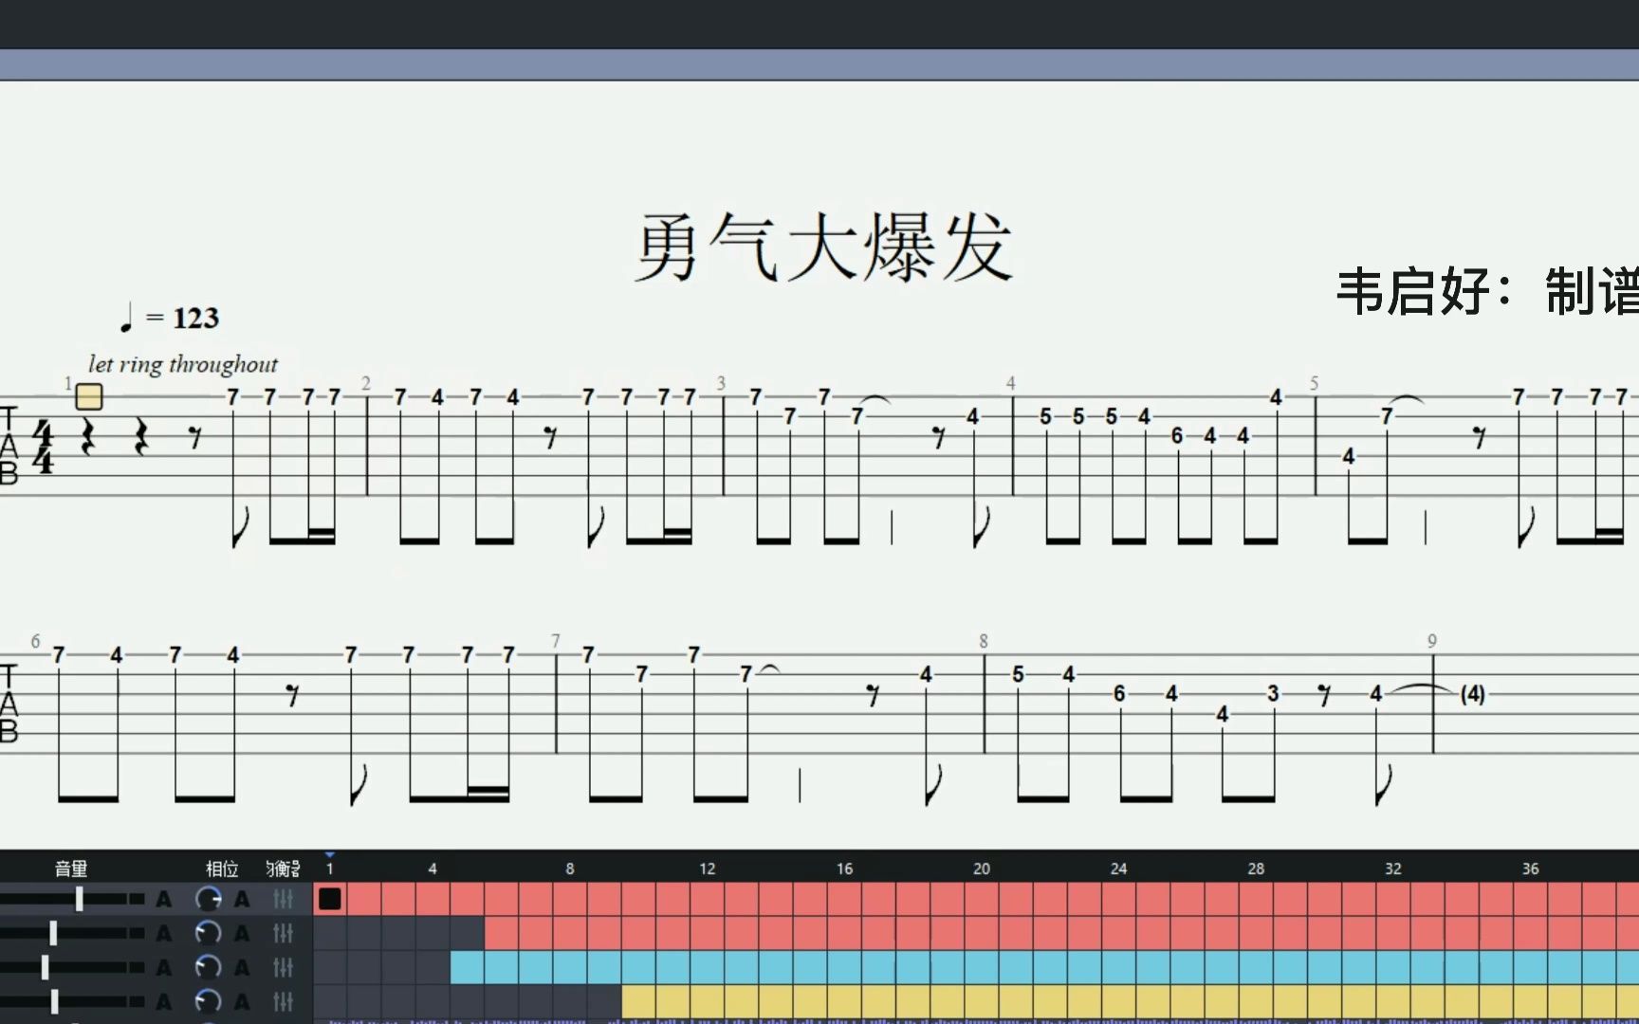Click the first track's volume slider handle
The width and height of the screenshot is (1639, 1024).
tap(80, 899)
